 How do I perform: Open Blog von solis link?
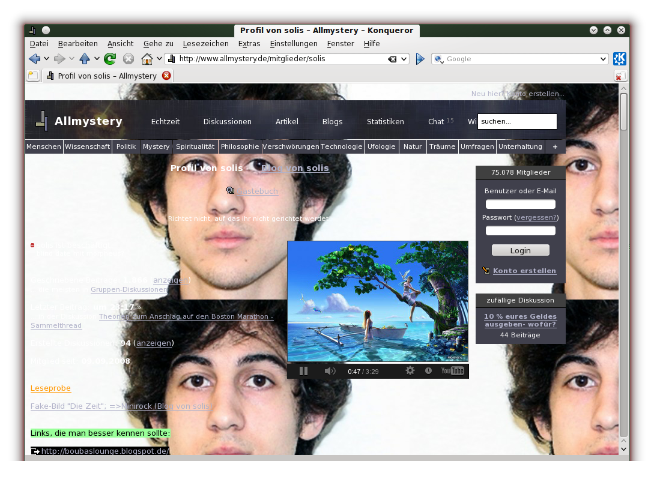(x=295, y=168)
